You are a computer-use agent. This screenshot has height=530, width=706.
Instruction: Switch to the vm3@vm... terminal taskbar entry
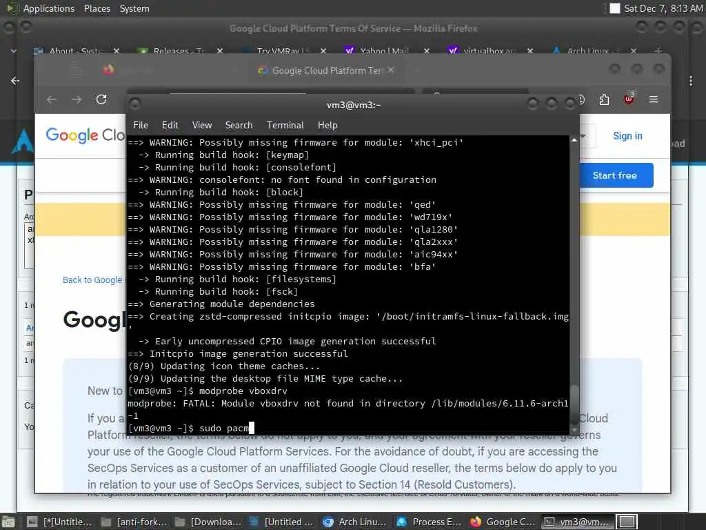pyautogui.click(x=577, y=522)
